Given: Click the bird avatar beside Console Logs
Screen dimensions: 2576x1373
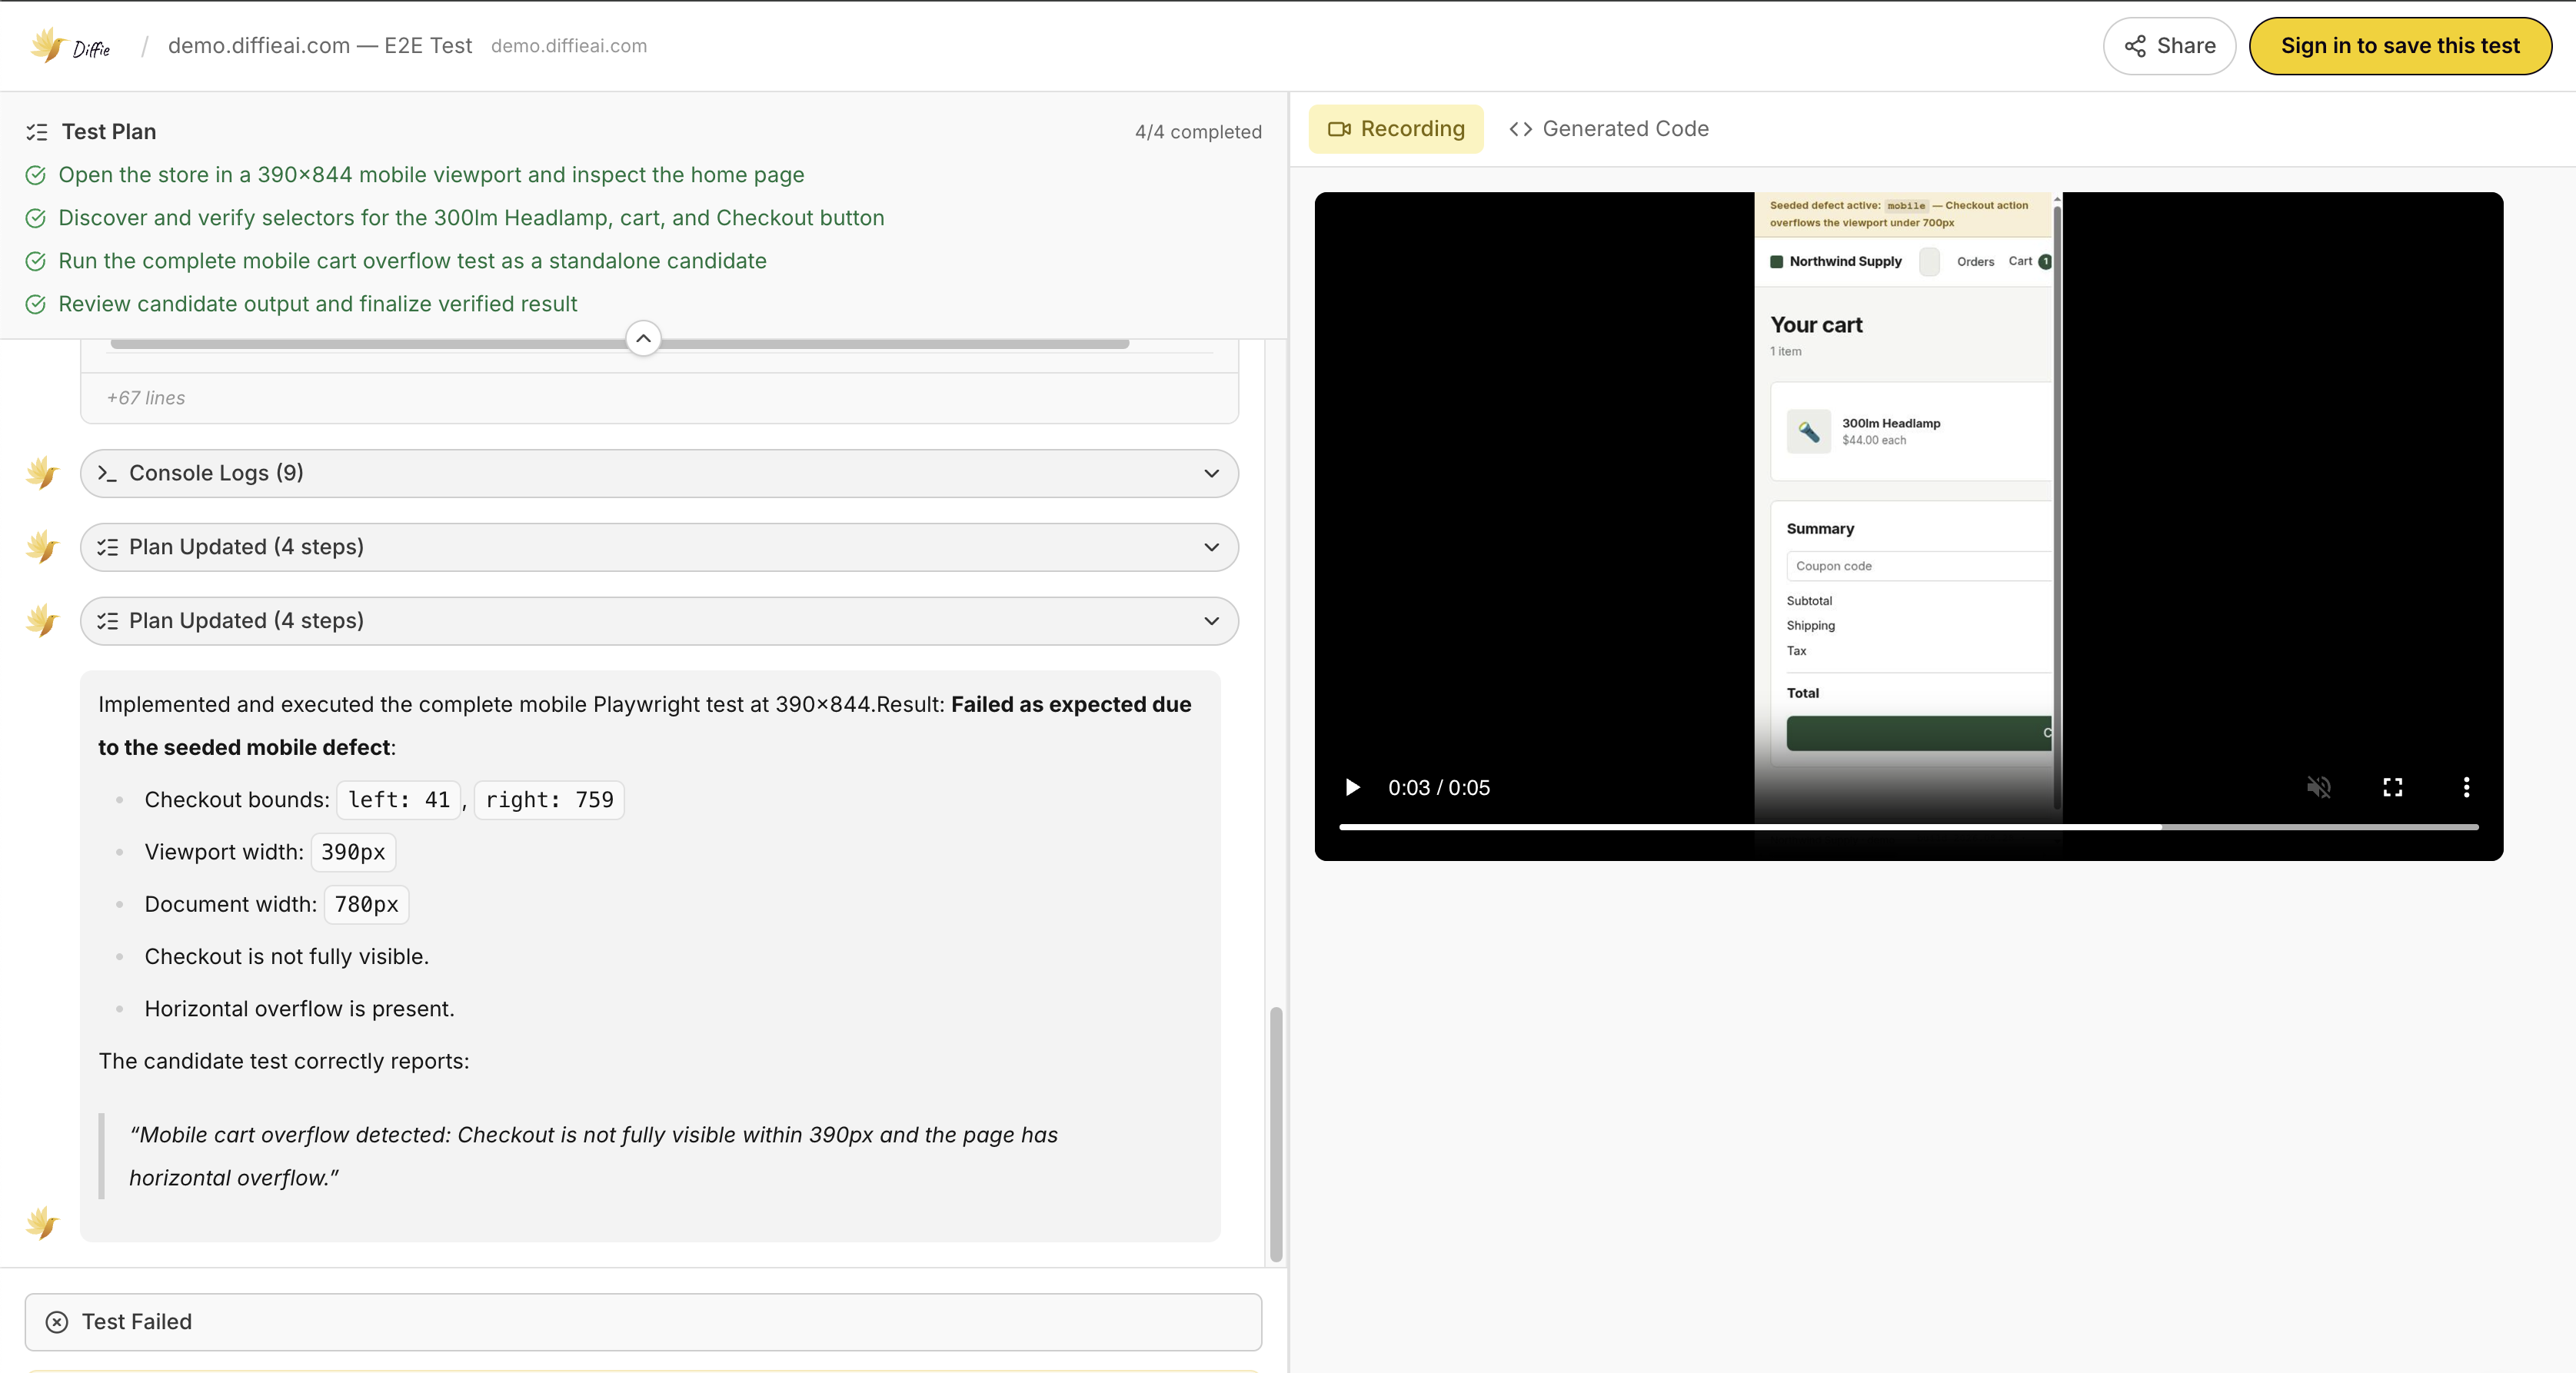Looking at the screenshot, I should click(x=42, y=473).
